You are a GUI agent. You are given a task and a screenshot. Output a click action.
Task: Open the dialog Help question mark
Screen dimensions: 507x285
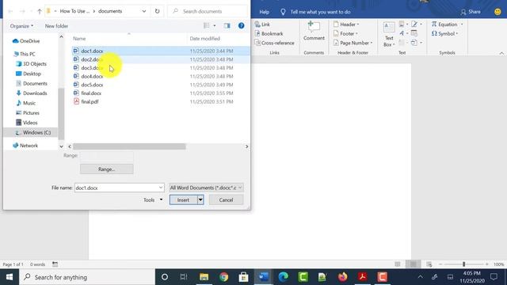point(241,26)
